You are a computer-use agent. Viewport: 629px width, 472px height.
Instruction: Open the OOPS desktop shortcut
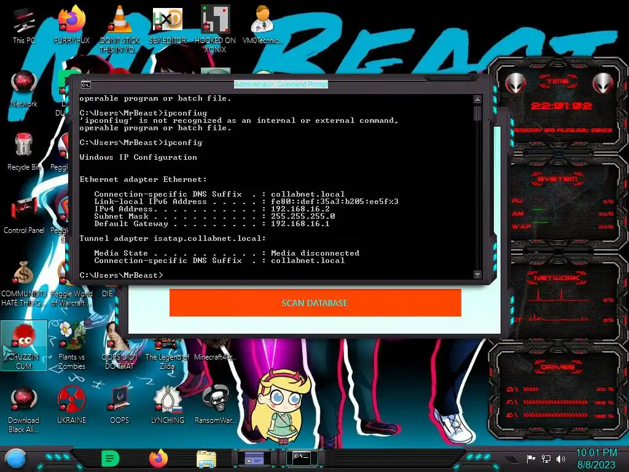coord(120,404)
